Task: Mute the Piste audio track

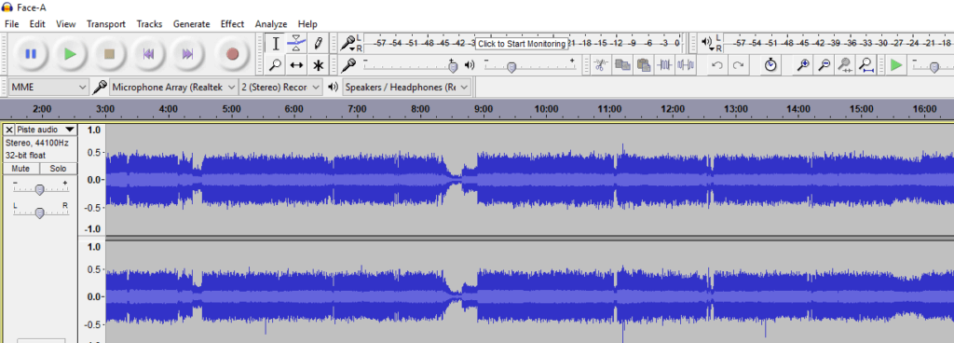Action: coord(20,169)
